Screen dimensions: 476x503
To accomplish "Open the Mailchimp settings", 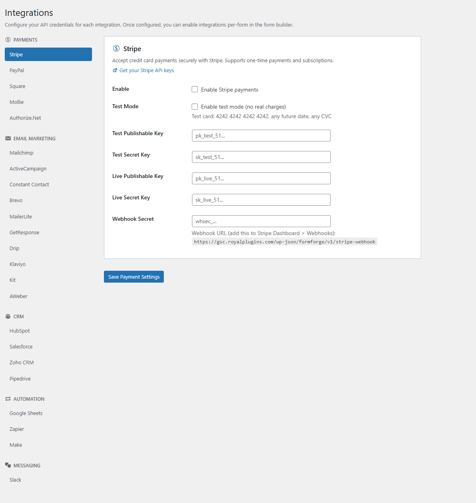I will point(21,153).
